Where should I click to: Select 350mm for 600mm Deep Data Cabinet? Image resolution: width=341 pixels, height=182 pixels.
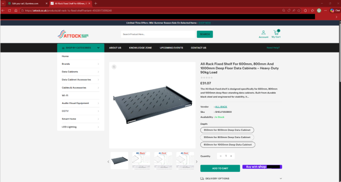pos(227,130)
